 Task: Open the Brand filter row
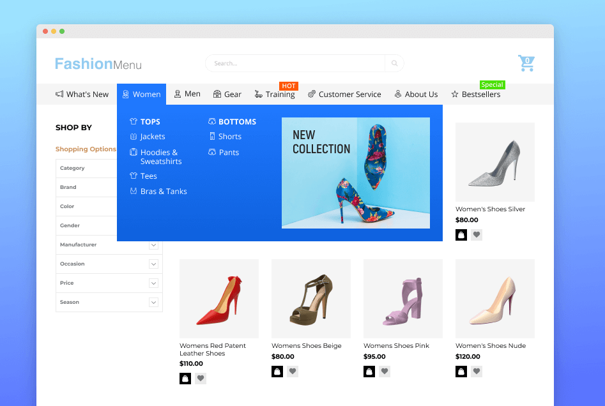pyautogui.click(x=86, y=188)
